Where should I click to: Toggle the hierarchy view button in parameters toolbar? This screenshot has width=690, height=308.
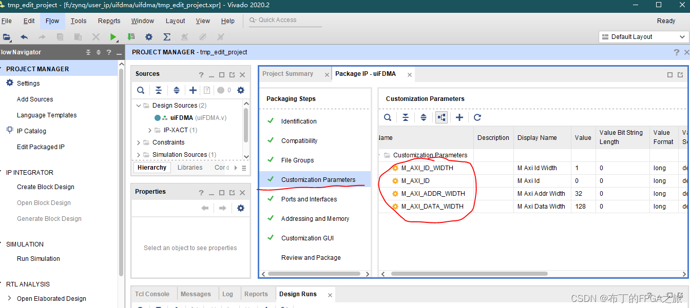[441, 117]
